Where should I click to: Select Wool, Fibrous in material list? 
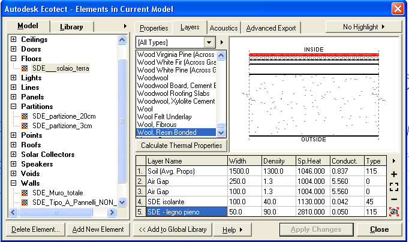tap(157, 125)
